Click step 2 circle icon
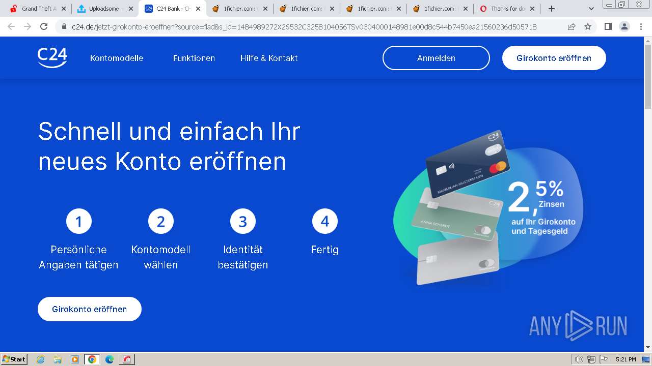Viewport: 652px width, 366px height. click(x=161, y=222)
